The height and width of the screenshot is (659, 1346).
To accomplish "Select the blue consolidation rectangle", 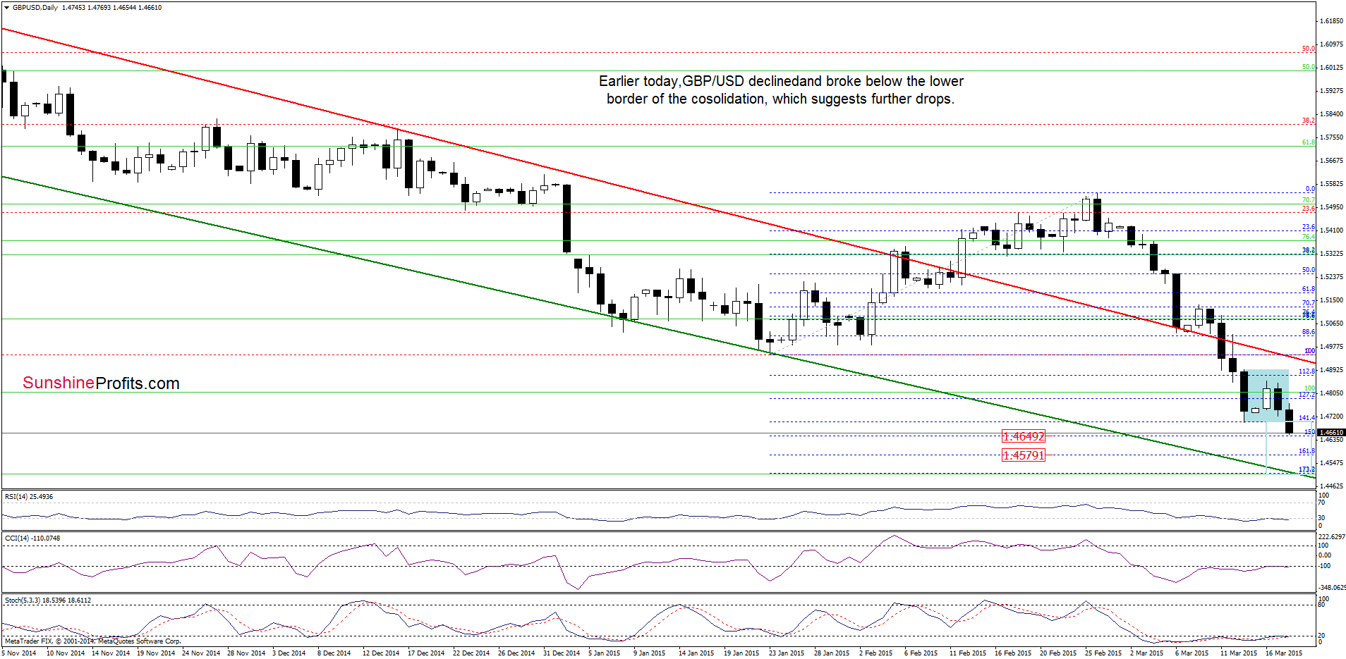I will click(x=1266, y=396).
